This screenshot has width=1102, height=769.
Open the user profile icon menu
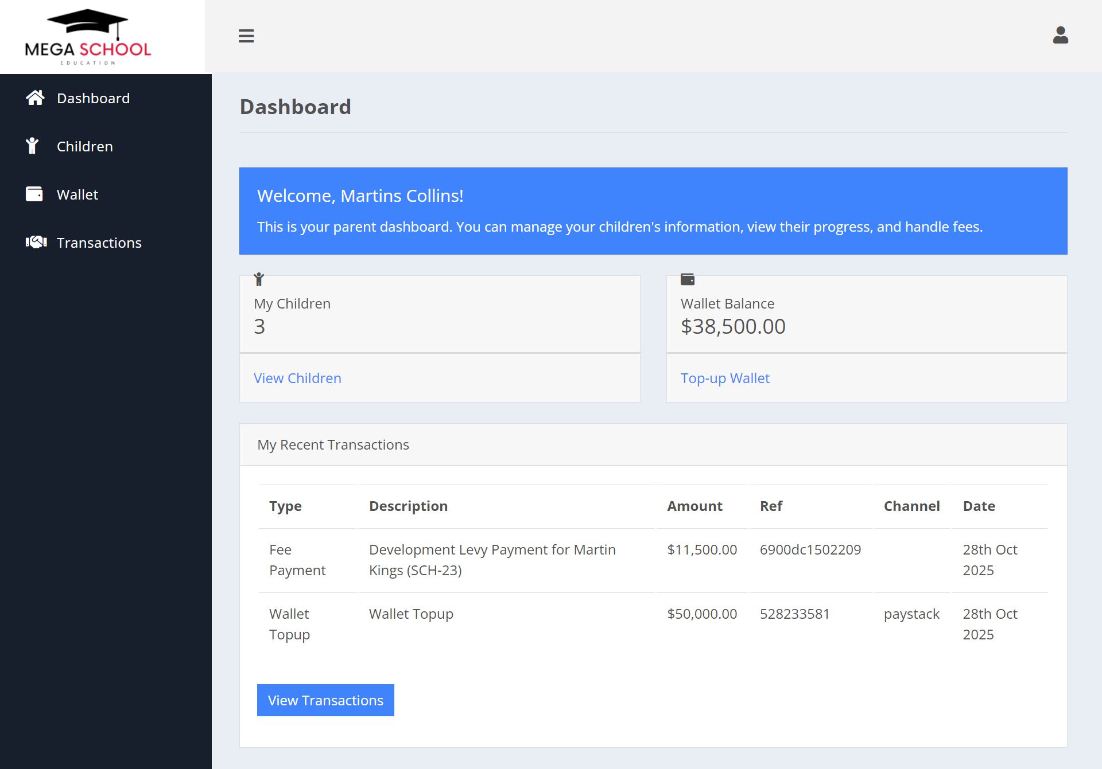1060,36
